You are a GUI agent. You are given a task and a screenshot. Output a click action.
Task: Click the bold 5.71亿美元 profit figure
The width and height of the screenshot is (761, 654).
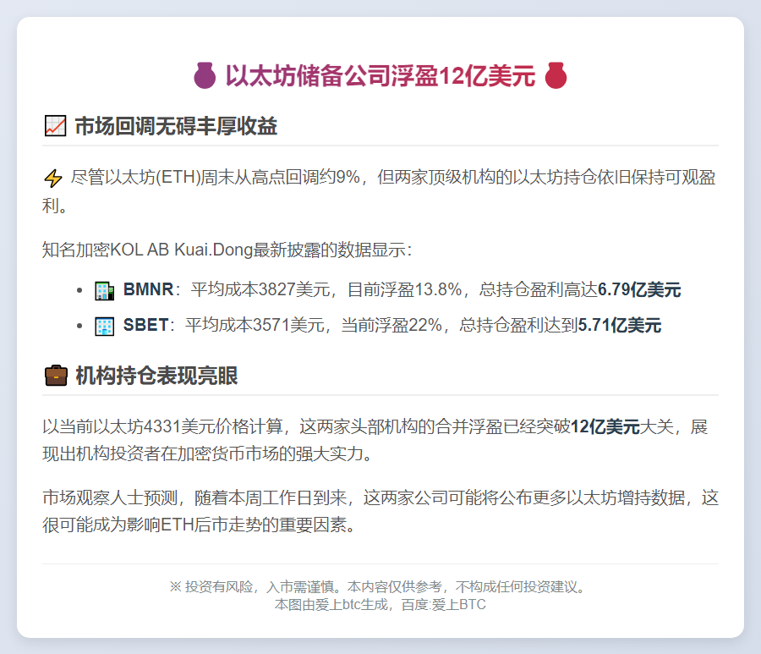tap(619, 326)
